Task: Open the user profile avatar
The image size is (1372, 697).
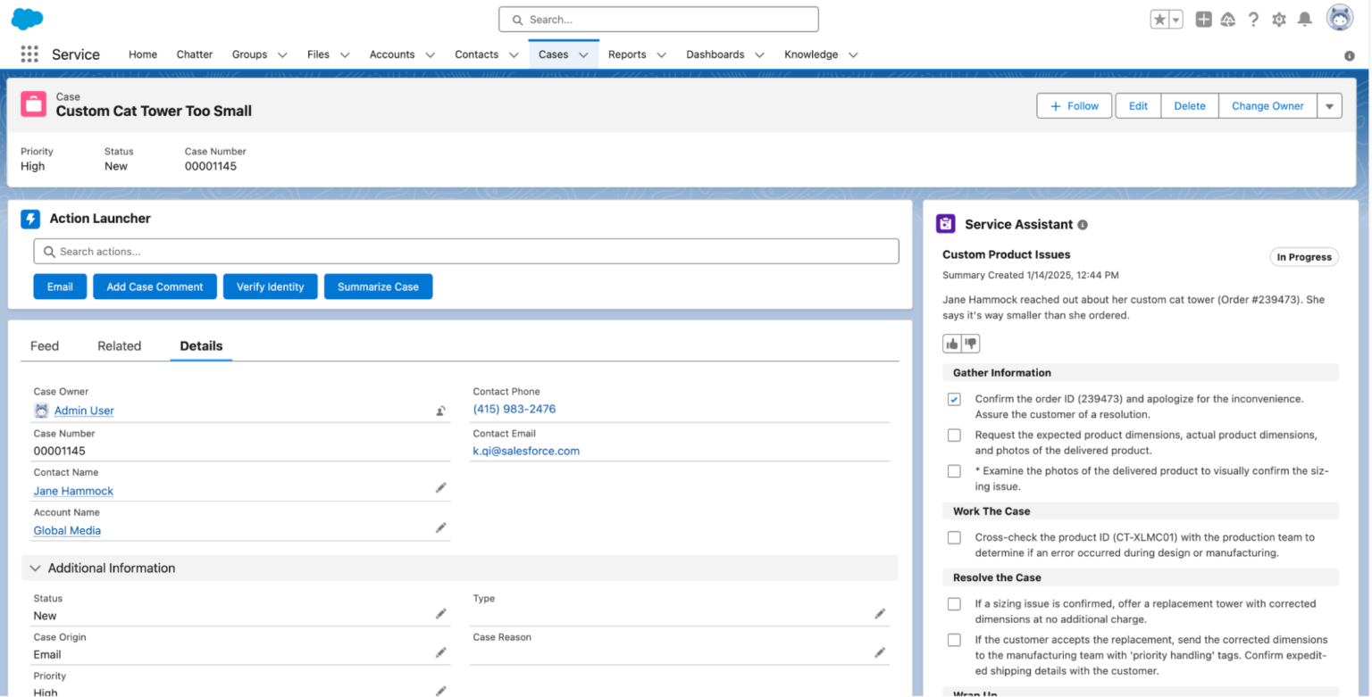Action: coord(1340,19)
